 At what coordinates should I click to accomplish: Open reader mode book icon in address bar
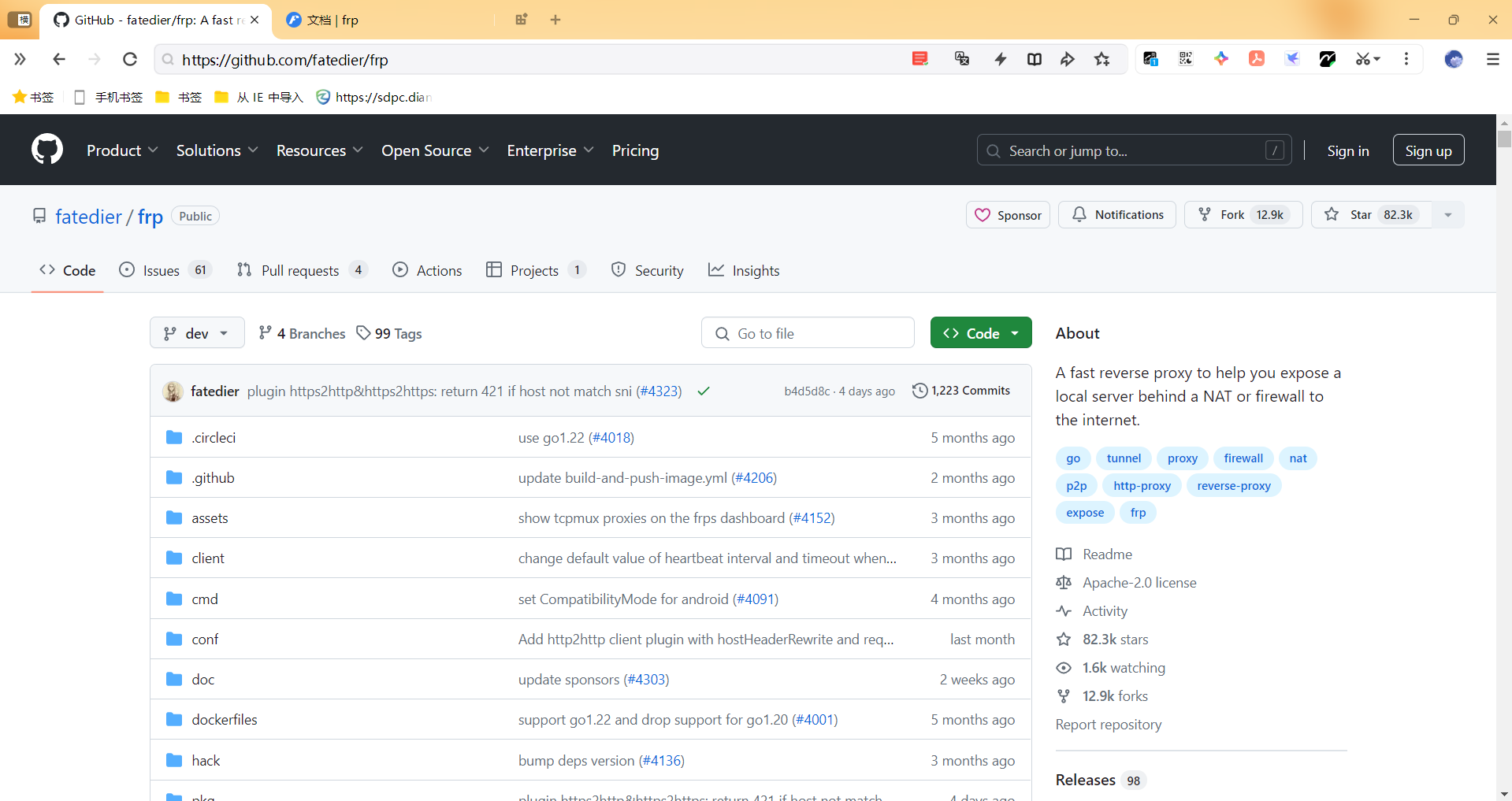[x=1034, y=59]
